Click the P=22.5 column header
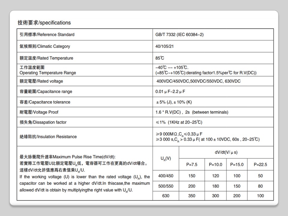 coord(260,164)
